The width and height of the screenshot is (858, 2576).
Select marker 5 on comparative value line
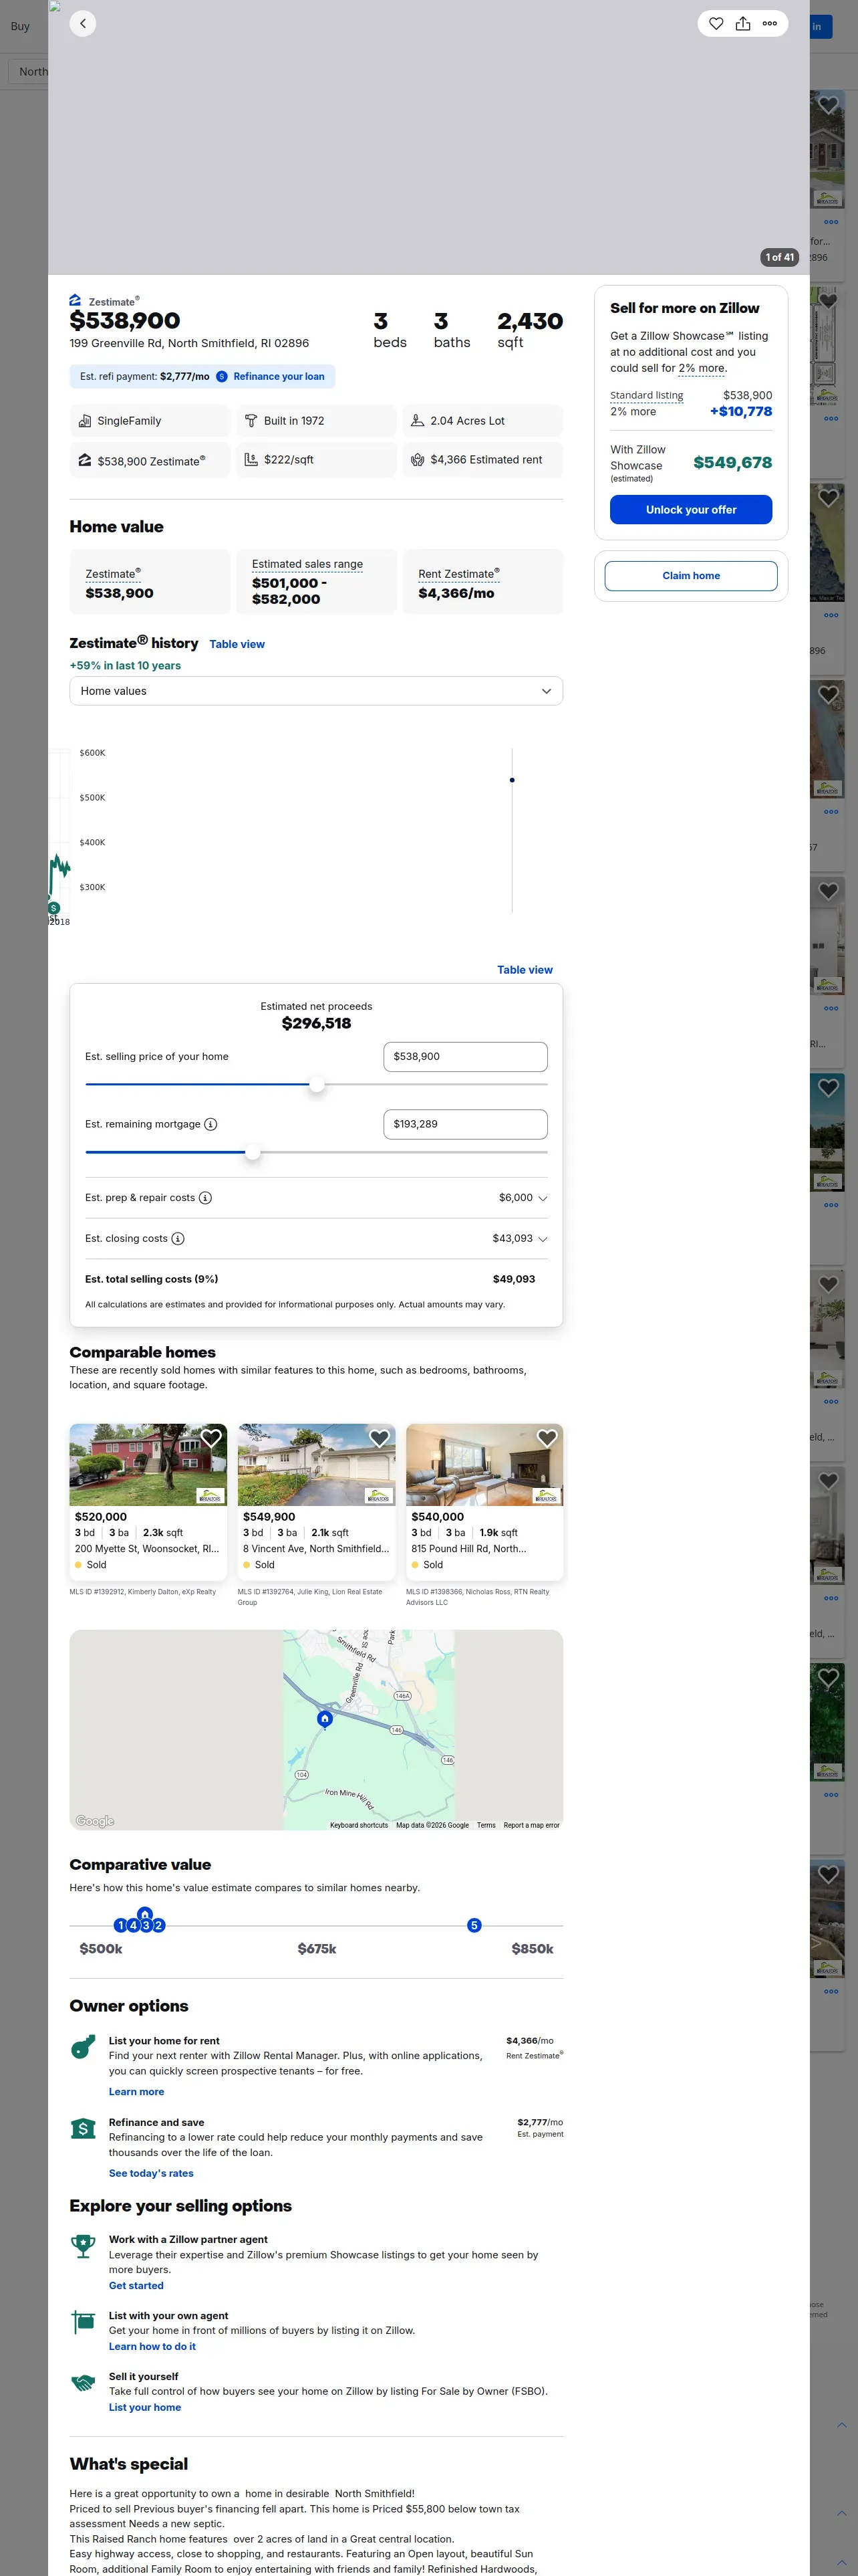point(474,1925)
